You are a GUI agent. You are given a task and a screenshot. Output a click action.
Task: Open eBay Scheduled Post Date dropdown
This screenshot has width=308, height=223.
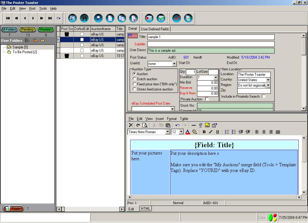(173, 109)
